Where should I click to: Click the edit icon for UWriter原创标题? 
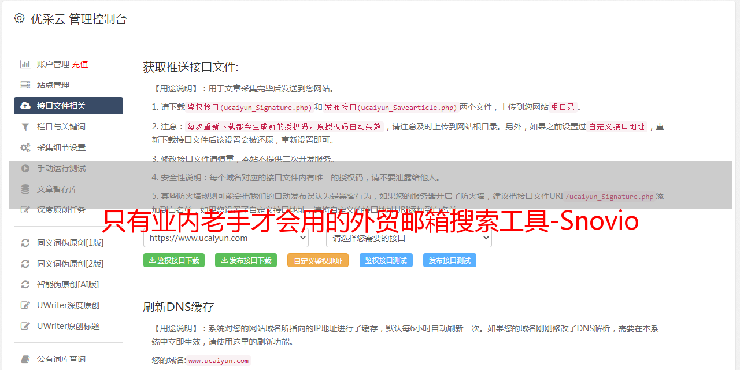pos(25,326)
